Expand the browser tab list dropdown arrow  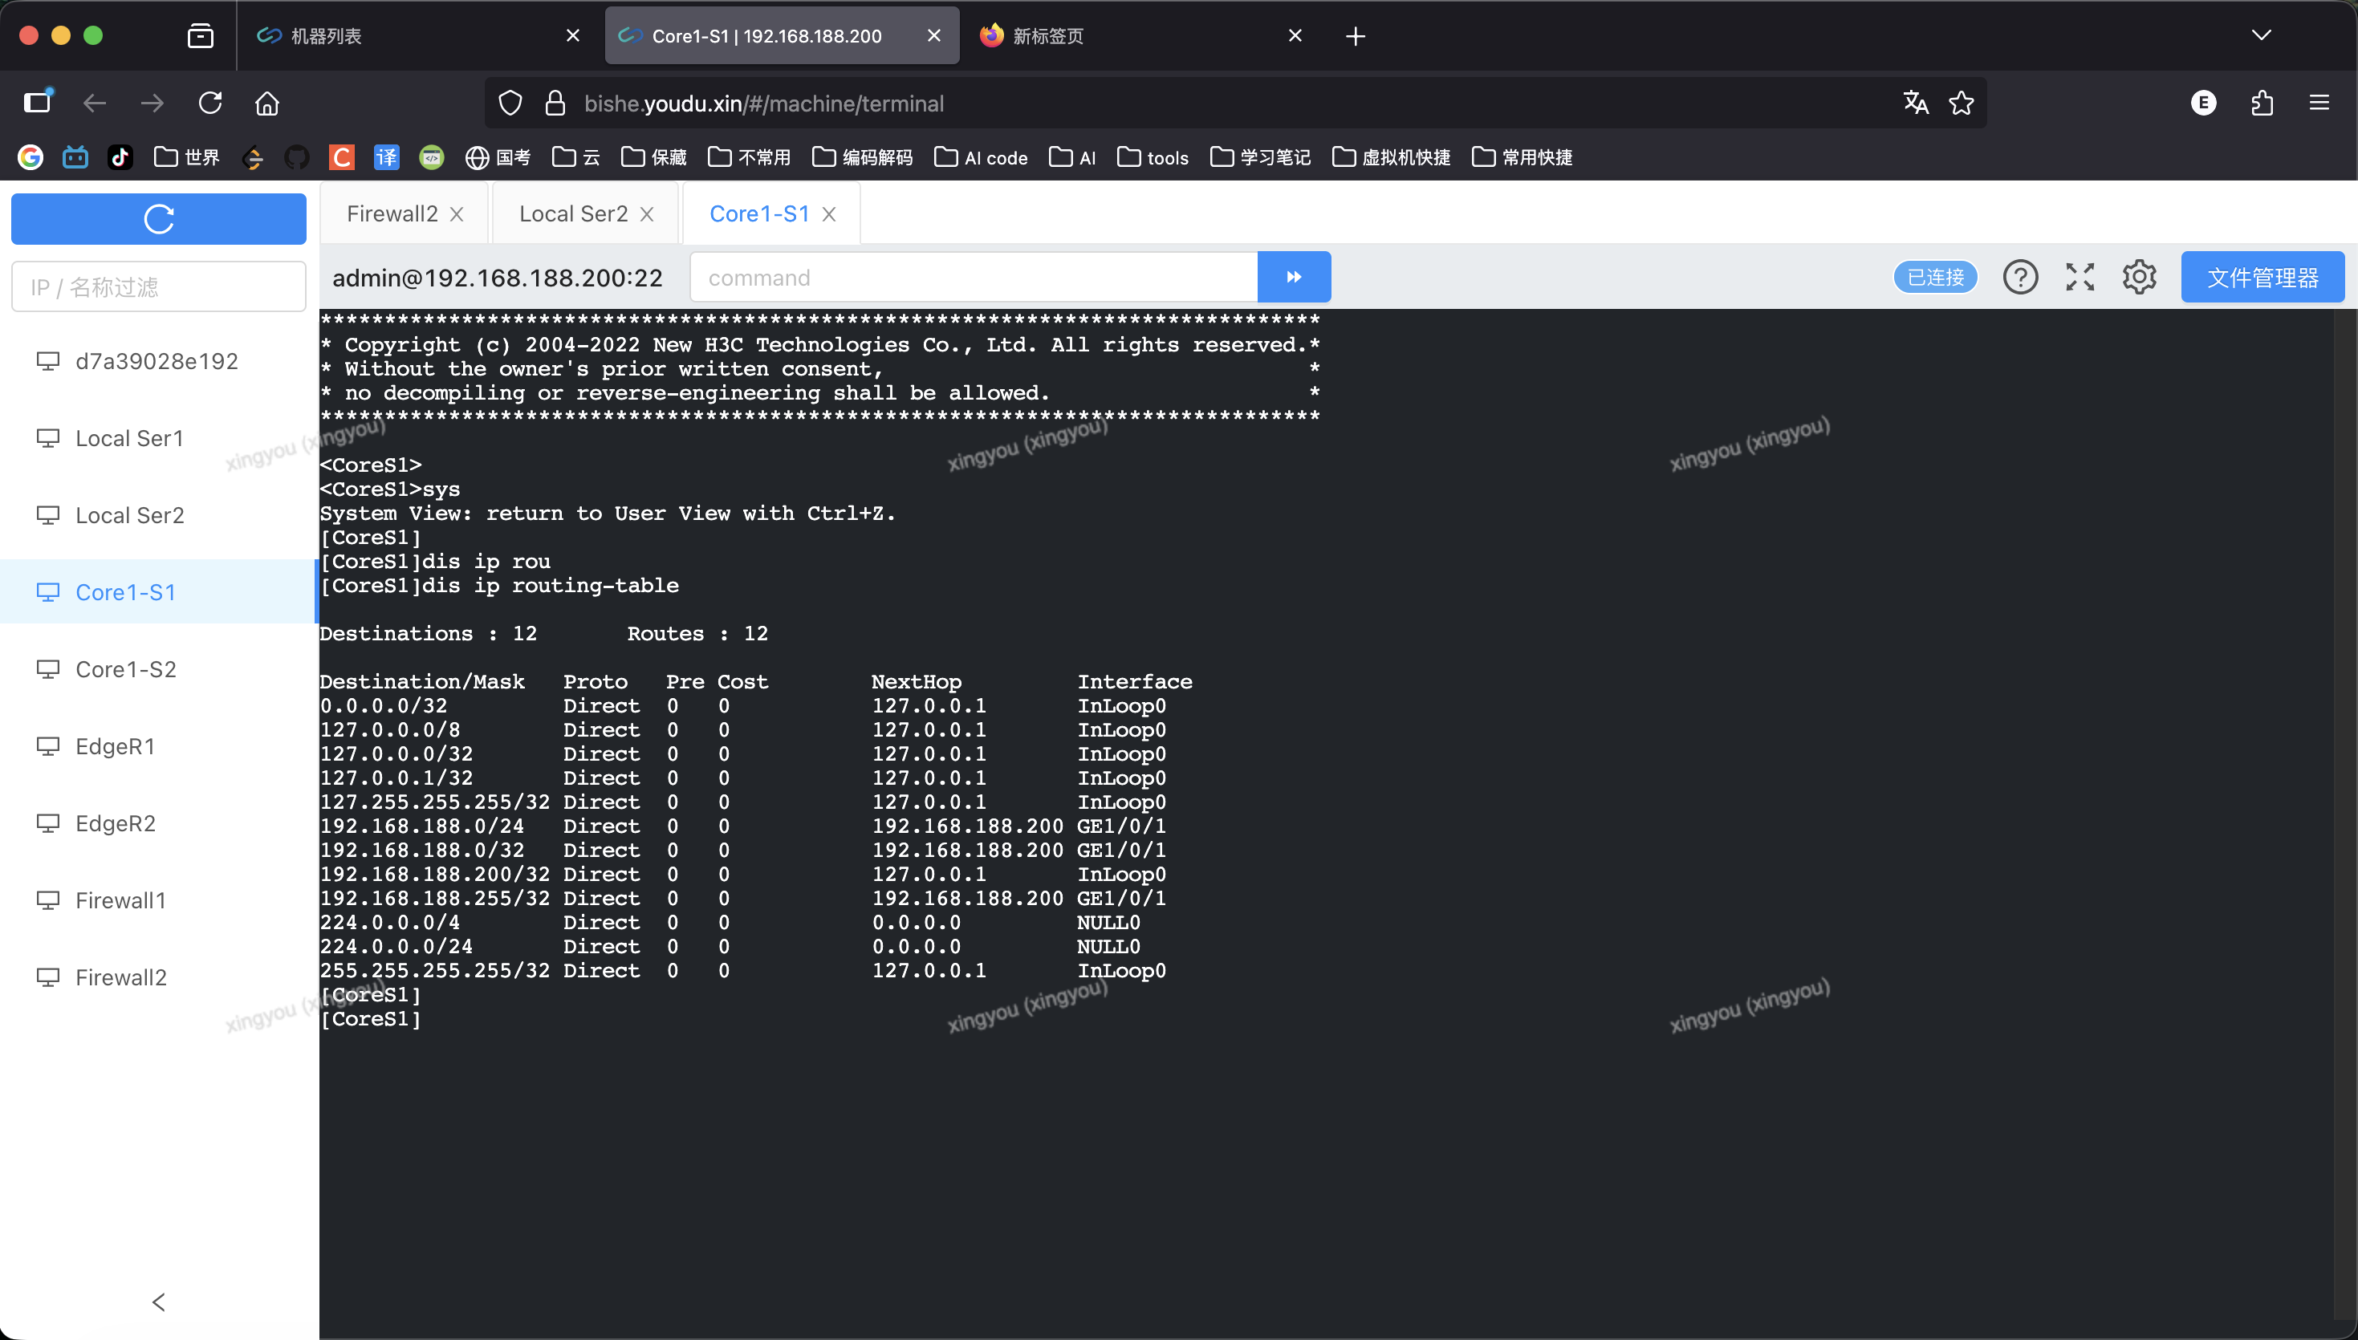(x=2260, y=36)
